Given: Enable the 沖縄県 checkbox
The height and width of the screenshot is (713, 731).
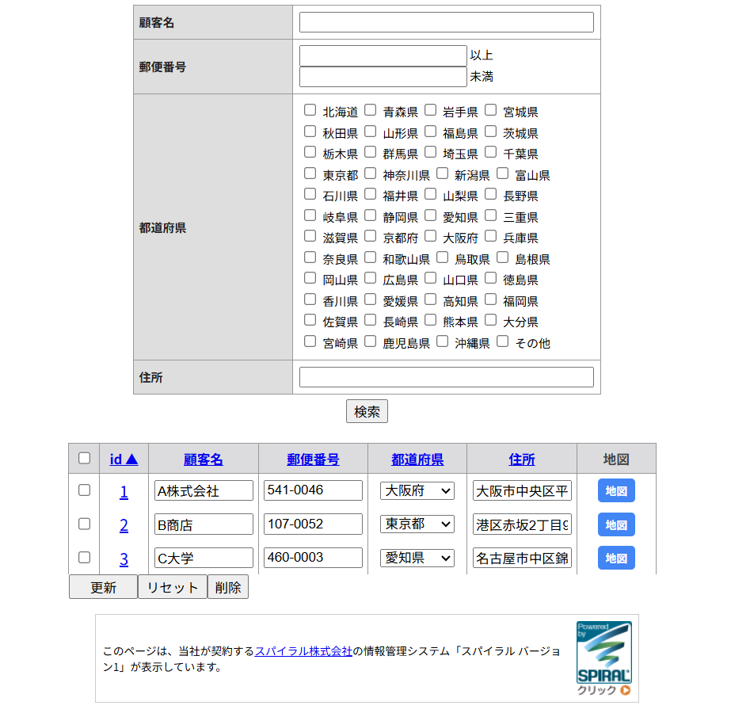Looking at the screenshot, I should pyautogui.click(x=442, y=341).
